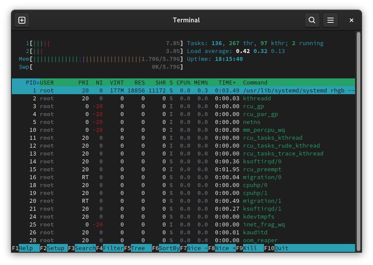The height and width of the screenshot is (265, 373).
Task: Select the oom_reaper process row
Action: point(183,240)
